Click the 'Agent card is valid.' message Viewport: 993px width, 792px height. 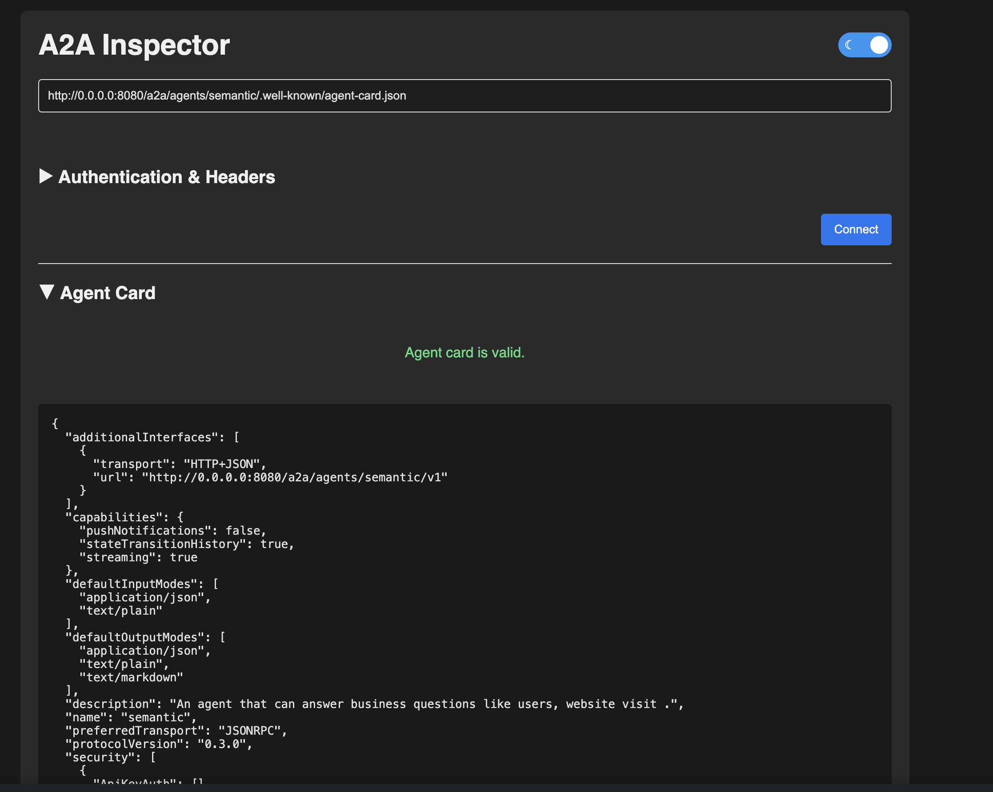(464, 353)
